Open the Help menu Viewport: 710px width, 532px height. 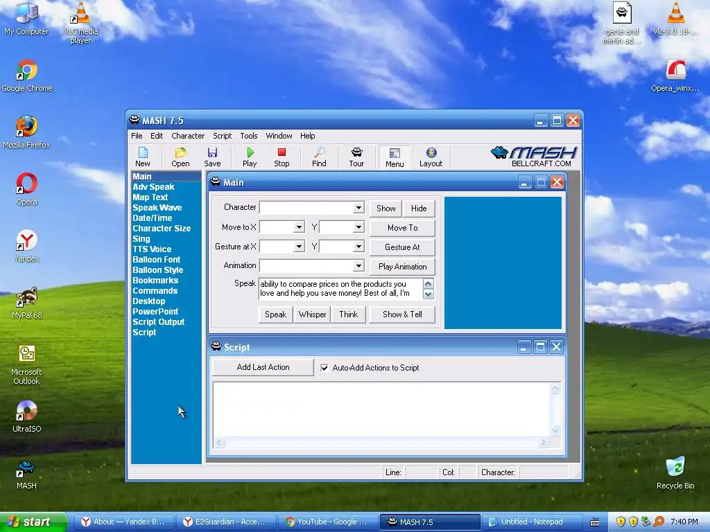tap(307, 136)
